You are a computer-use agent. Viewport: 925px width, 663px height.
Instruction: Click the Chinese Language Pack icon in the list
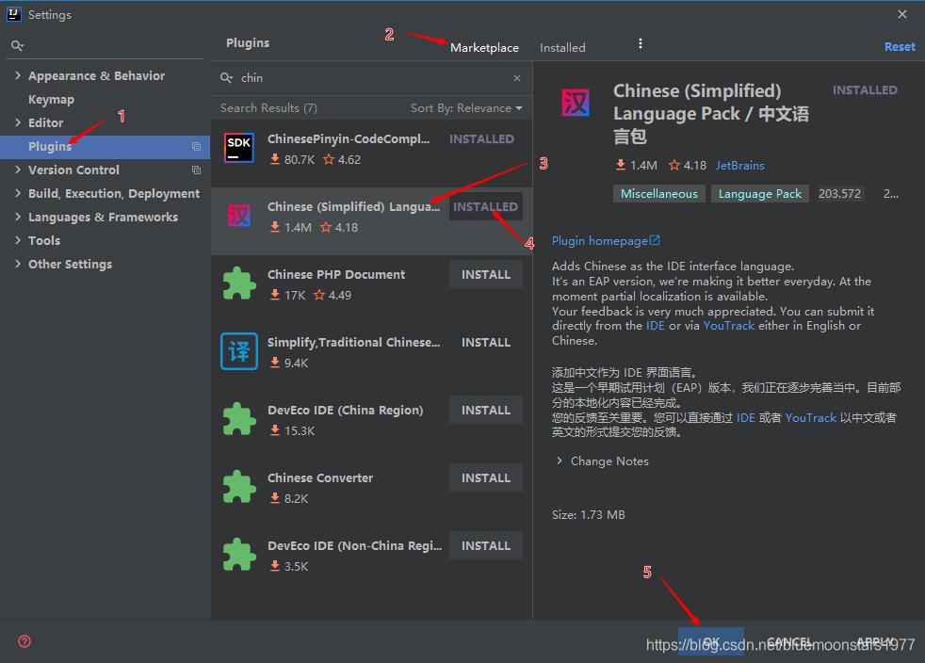click(x=239, y=216)
